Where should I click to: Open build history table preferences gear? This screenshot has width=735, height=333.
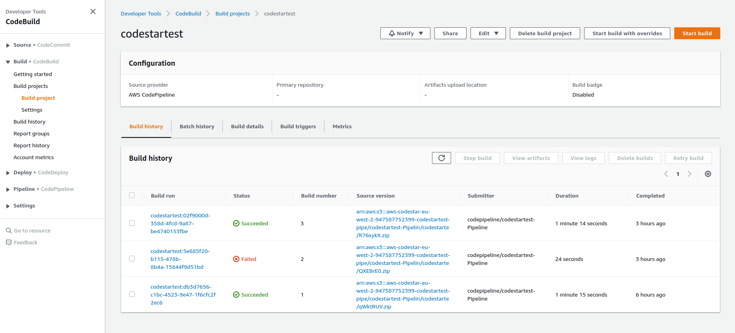click(708, 174)
